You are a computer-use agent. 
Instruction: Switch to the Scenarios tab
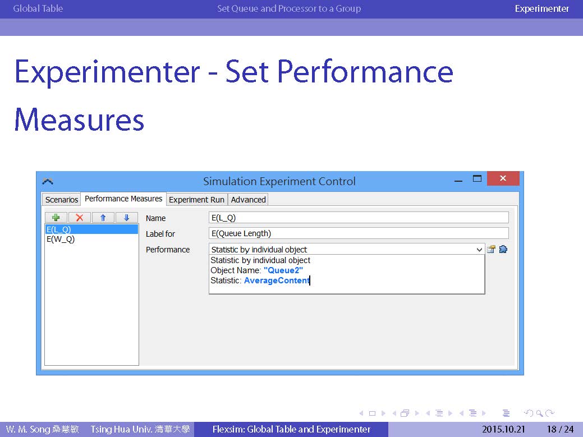tap(62, 200)
